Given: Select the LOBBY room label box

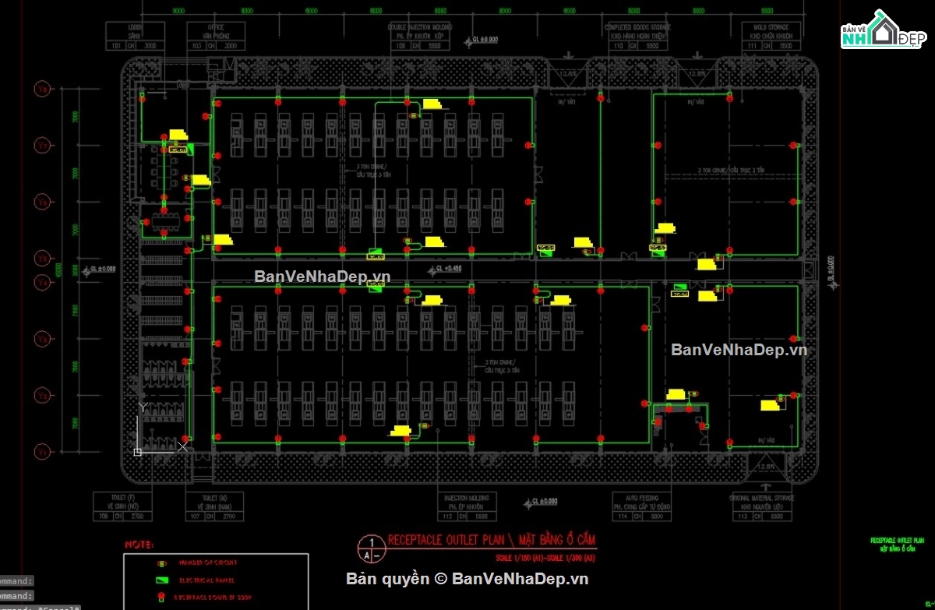Looking at the screenshot, I should click(x=136, y=37).
